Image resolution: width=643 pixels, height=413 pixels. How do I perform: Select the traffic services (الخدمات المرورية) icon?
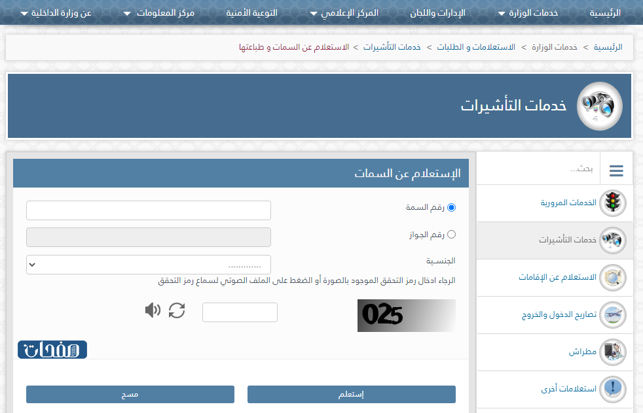click(613, 203)
